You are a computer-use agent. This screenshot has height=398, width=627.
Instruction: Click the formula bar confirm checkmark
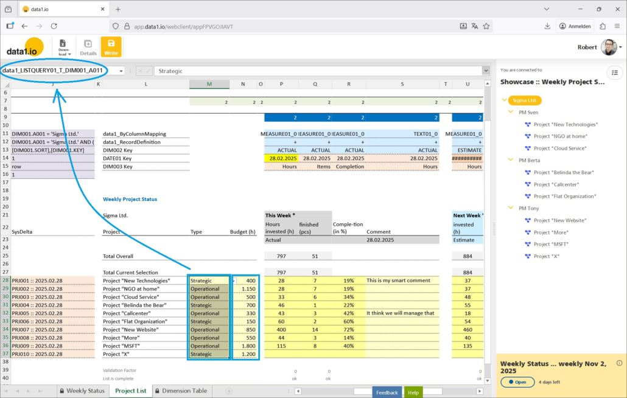tap(148, 71)
